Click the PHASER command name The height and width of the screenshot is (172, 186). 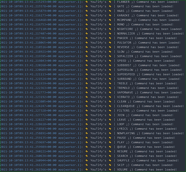(122, 38)
